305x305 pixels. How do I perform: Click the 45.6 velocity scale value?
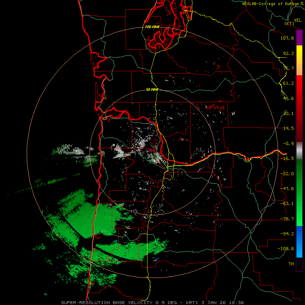click(288, 98)
